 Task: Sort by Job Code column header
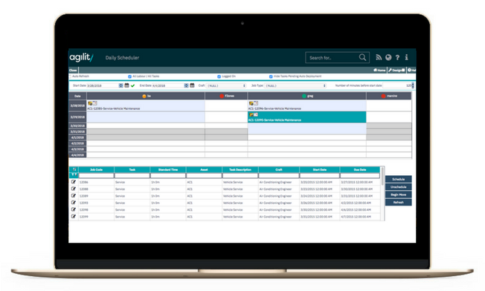click(96, 170)
